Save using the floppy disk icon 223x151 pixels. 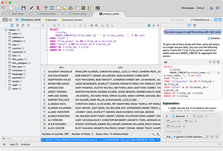tap(24, 8)
